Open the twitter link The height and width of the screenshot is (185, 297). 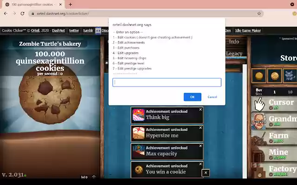coord(74,31)
